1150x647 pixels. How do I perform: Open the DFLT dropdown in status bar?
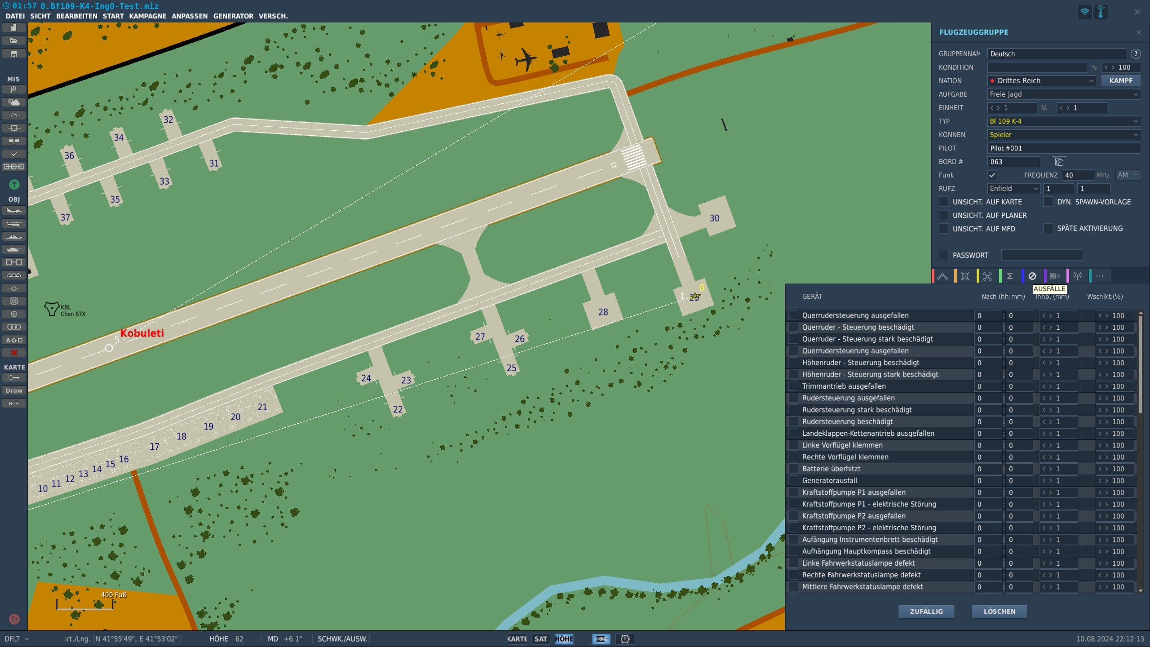[16, 639]
